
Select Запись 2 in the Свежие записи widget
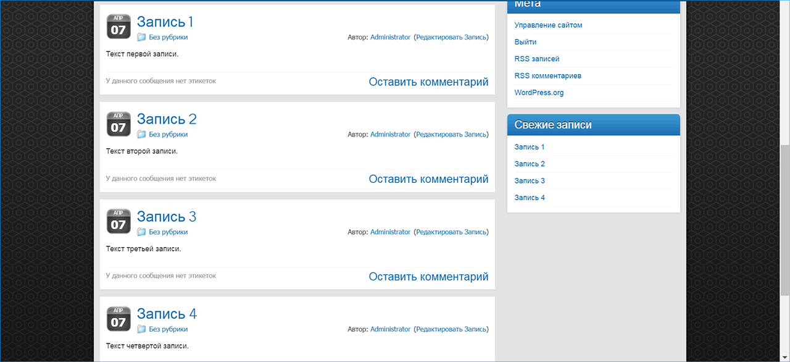[x=530, y=164]
